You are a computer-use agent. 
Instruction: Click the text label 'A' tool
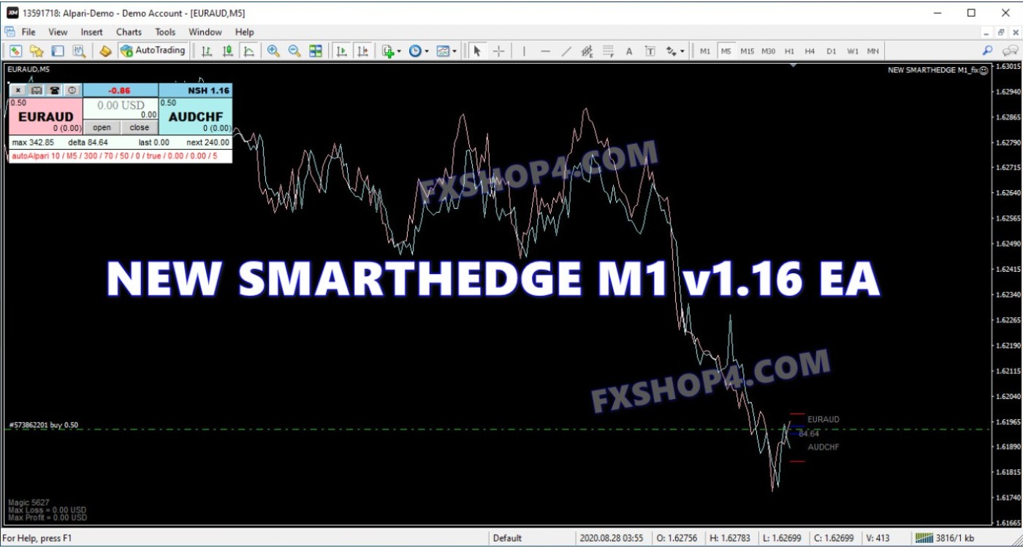[629, 51]
